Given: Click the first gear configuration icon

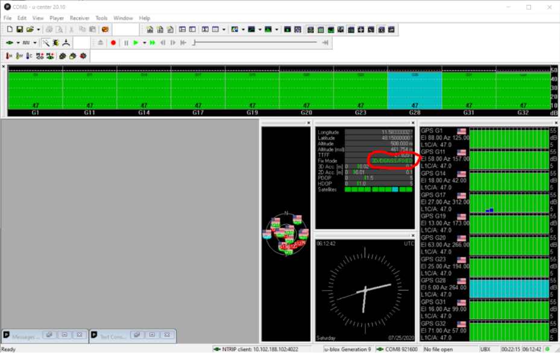Looking at the screenshot, I should (x=63, y=56).
